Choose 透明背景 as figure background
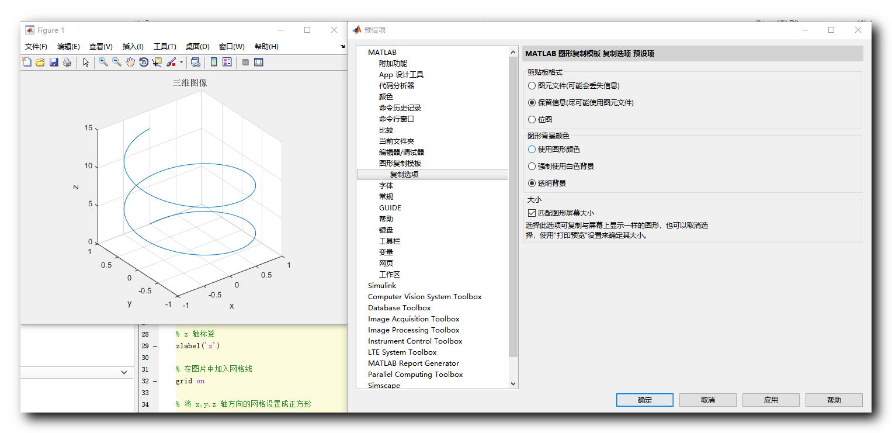The image size is (892, 433). pos(532,183)
